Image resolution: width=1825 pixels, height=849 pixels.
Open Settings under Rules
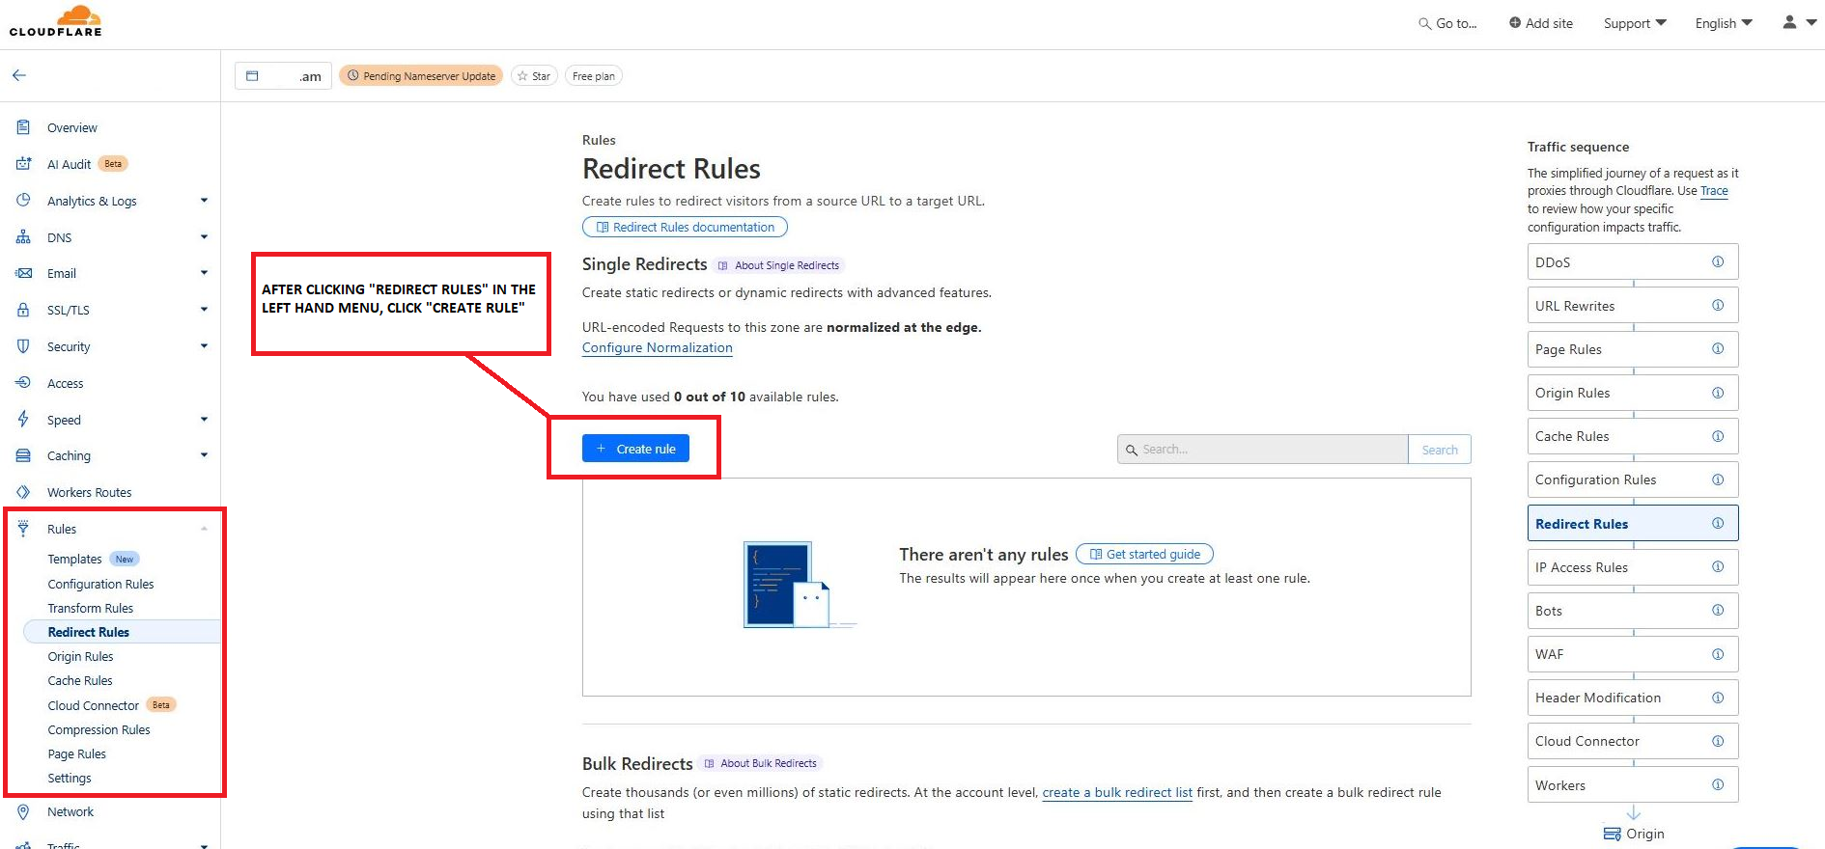[70, 778]
